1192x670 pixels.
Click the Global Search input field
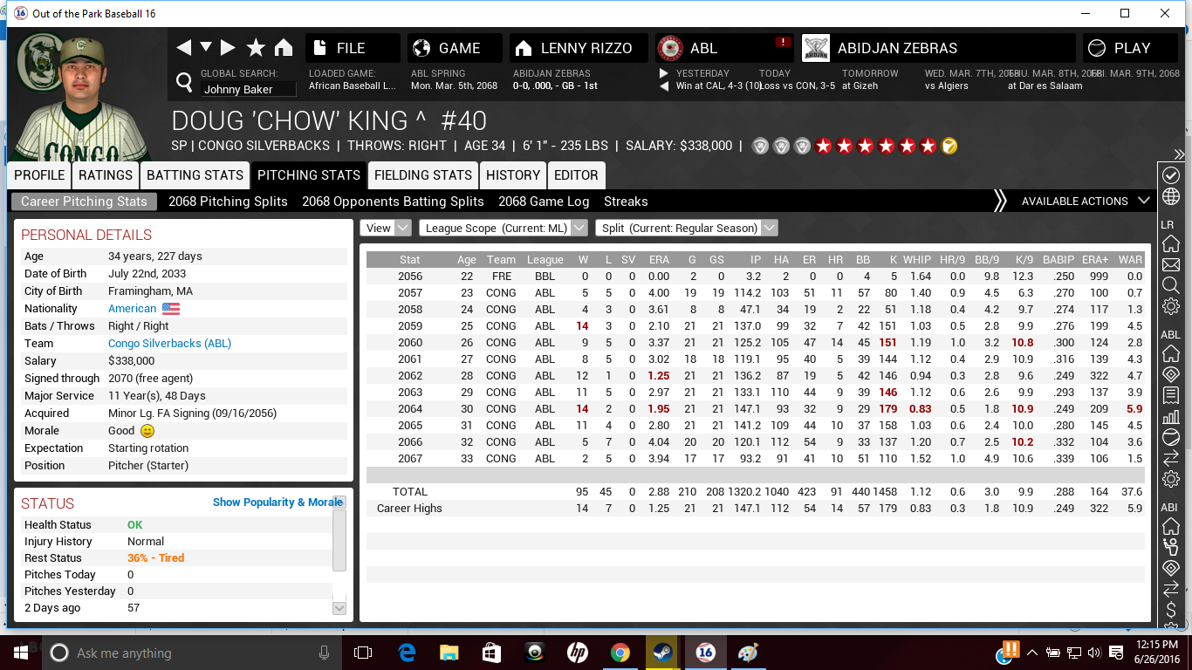pyautogui.click(x=248, y=89)
